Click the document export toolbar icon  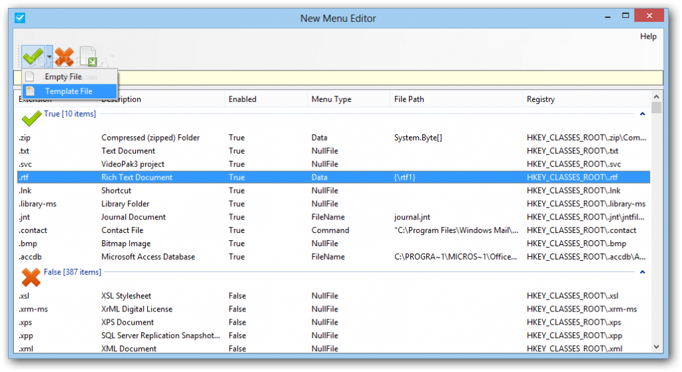click(x=89, y=57)
